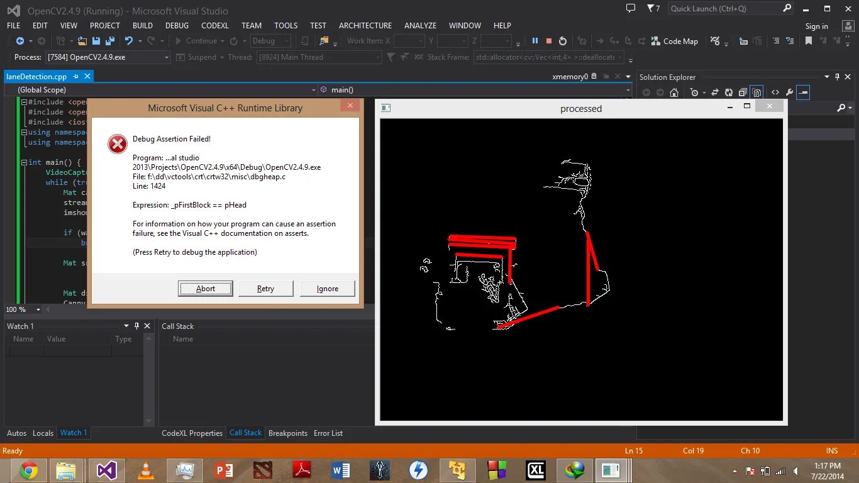Open the 100 % zoom dropdown
Image resolution: width=859 pixels, height=483 pixels.
point(38,309)
